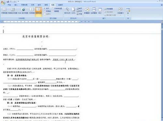This screenshot has height=121, width=163.
Task: Click the underlined agency name after 租赁代理机构
Action: [x=27, y=59]
